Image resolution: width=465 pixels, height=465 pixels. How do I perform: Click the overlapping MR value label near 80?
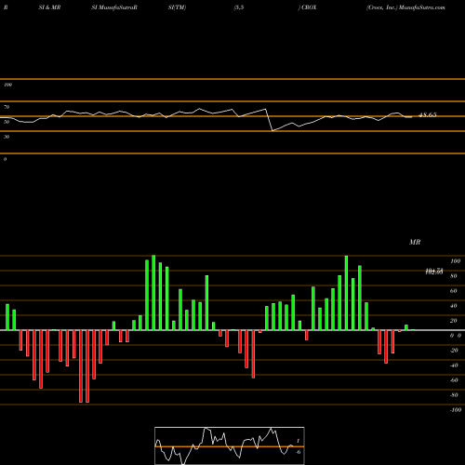pyautogui.click(x=434, y=272)
